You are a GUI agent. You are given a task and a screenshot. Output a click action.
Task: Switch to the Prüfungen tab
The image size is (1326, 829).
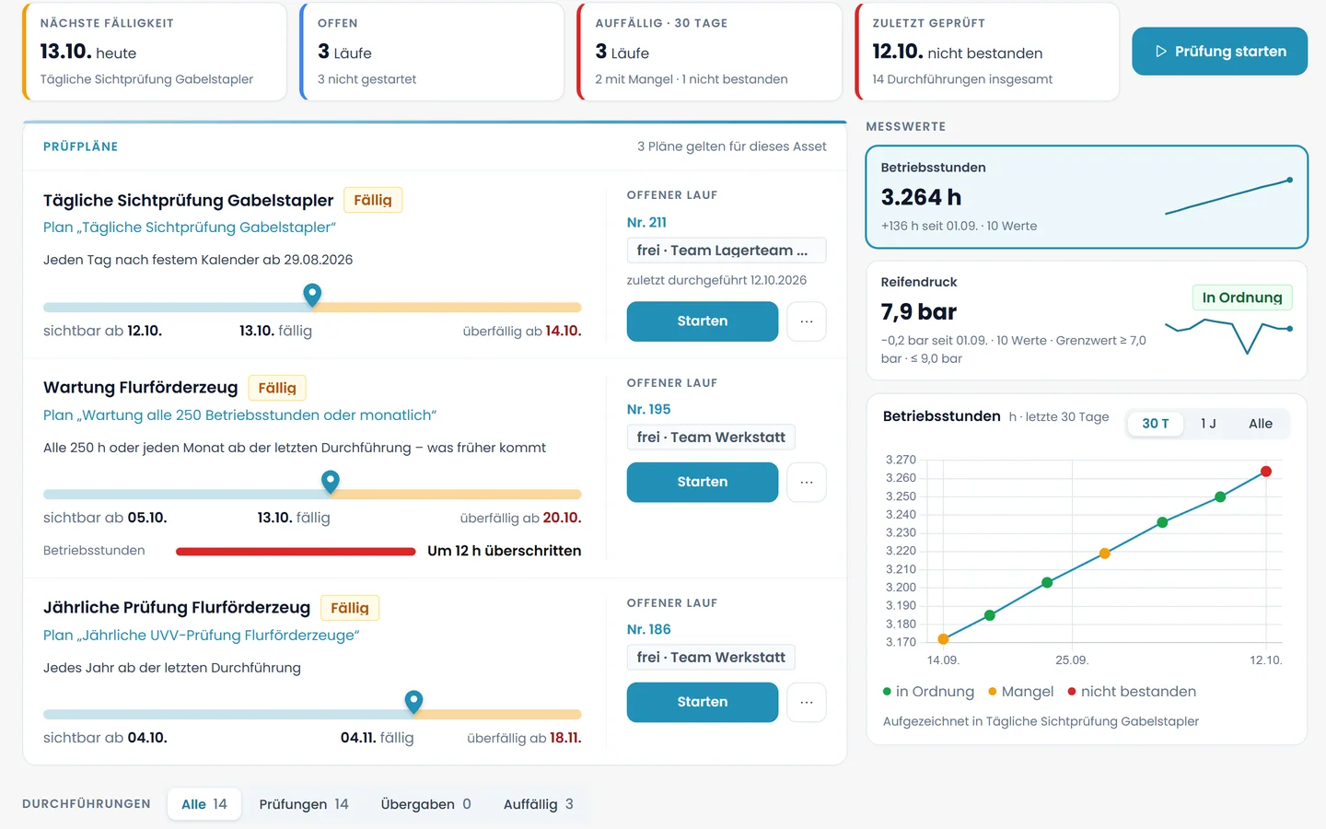tap(304, 804)
